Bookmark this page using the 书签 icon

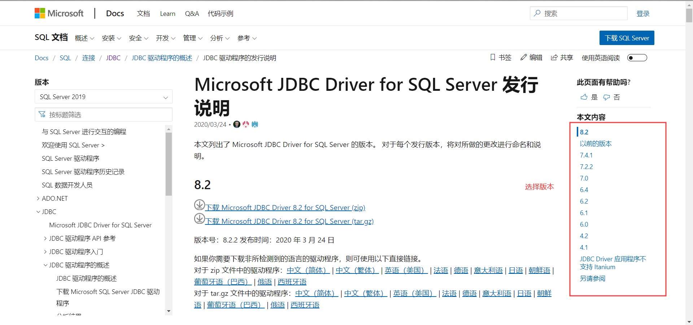tap(493, 58)
